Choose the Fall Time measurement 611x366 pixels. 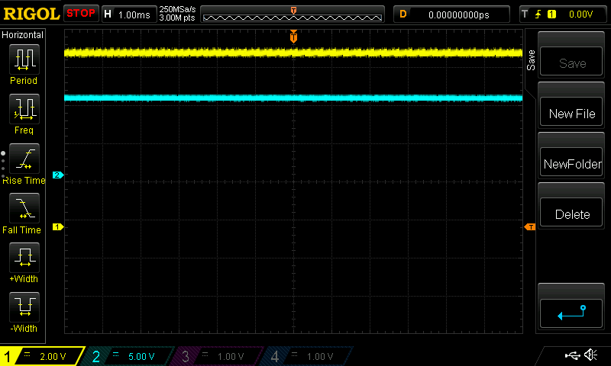pos(23,211)
